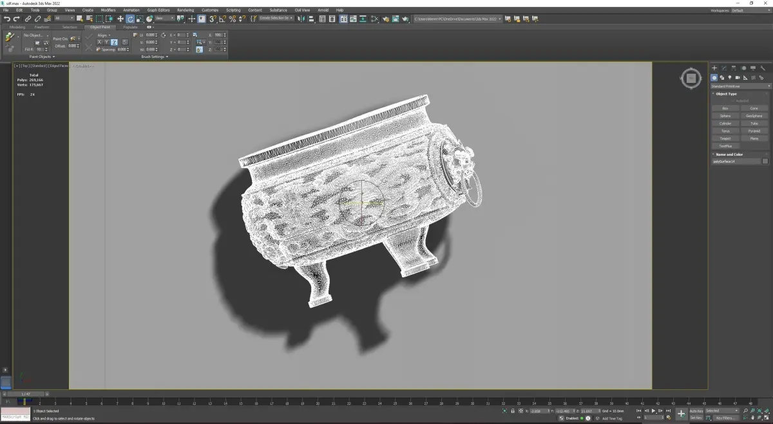Open reference coordinate system View dropdown
Viewport: 773px width, 424px height.
pos(164,19)
